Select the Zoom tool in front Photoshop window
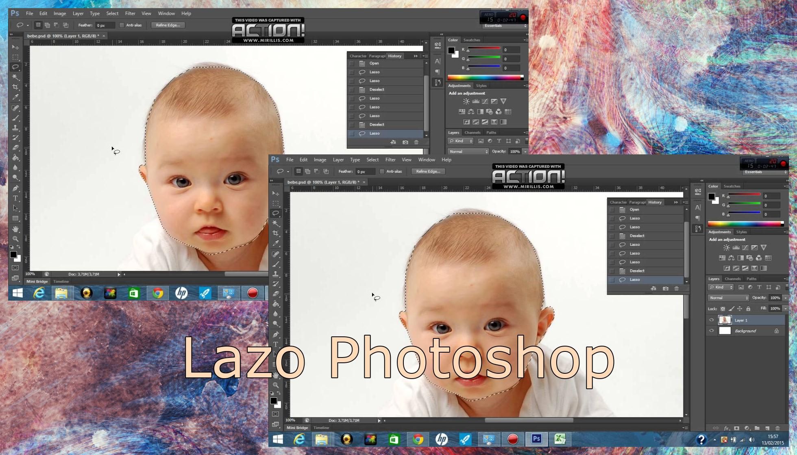The width and height of the screenshot is (797, 455). (x=276, y=385)
